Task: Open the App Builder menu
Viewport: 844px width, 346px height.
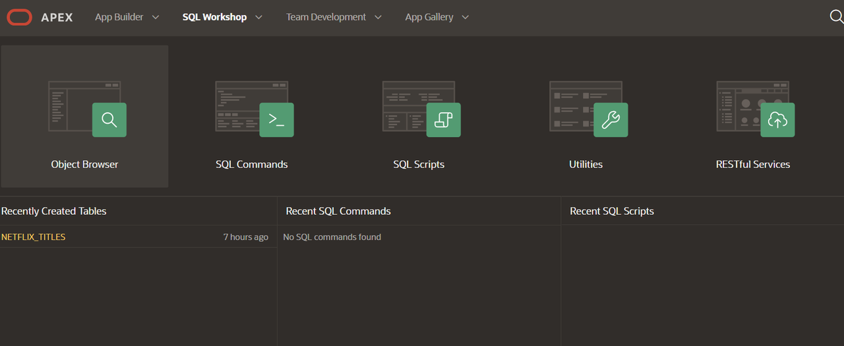Action: [x=119, y=18]
